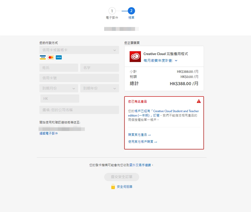Open the 到期年份 dropdown

(100, 88)
